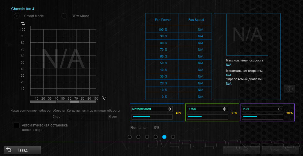Adjust the MotherBoard 40% weight slider

(x=152, y=117)
